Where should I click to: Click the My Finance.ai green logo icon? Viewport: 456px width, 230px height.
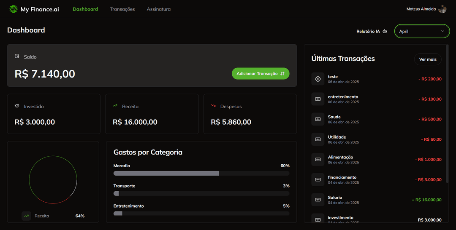pyautogui.click(x=14, y=9)
